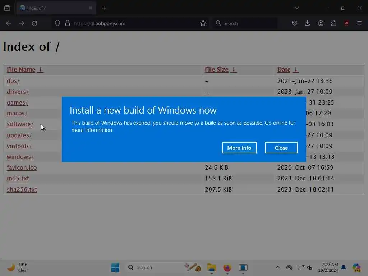Open the drivers/ directory link
368x276 pixels.
18,92
